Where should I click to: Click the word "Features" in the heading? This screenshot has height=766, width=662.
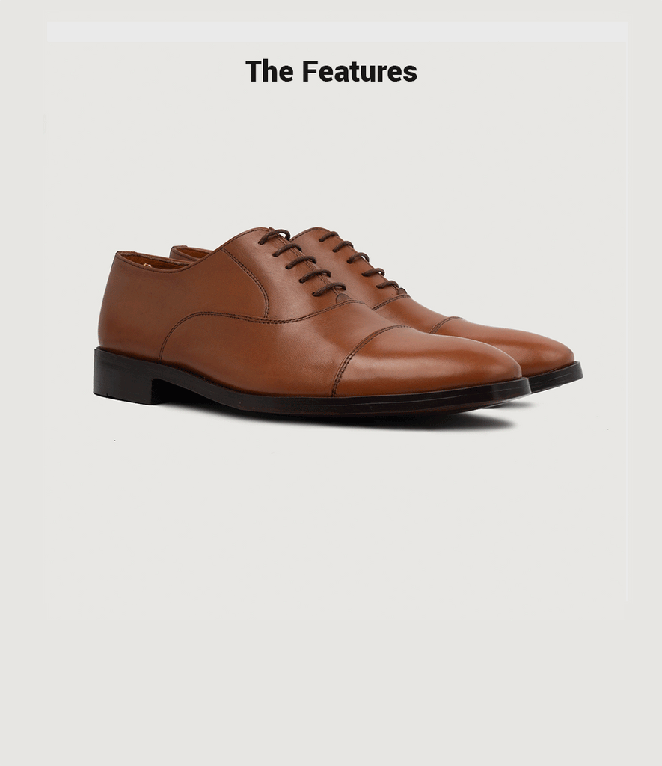pyautogui.click(x=360, y=71)
